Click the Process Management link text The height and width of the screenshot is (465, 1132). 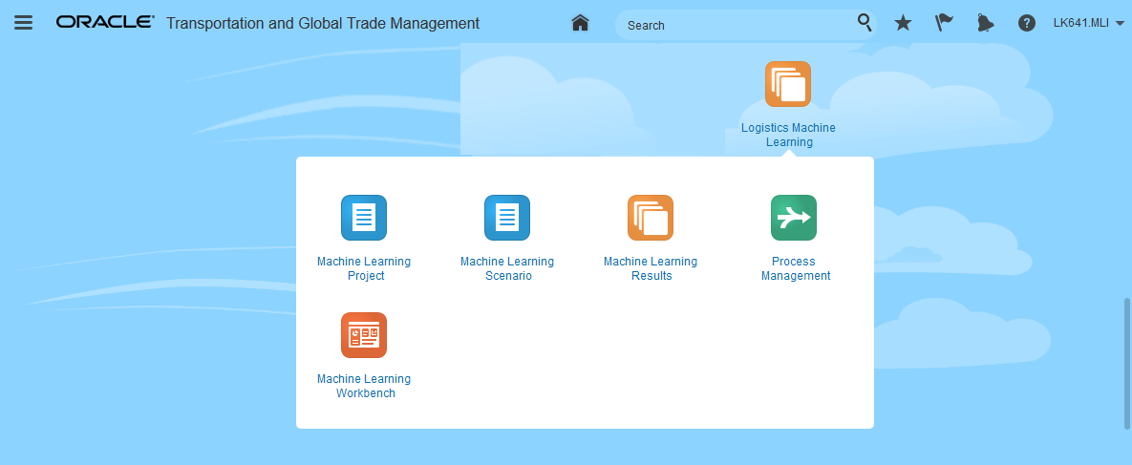point(796,268)
